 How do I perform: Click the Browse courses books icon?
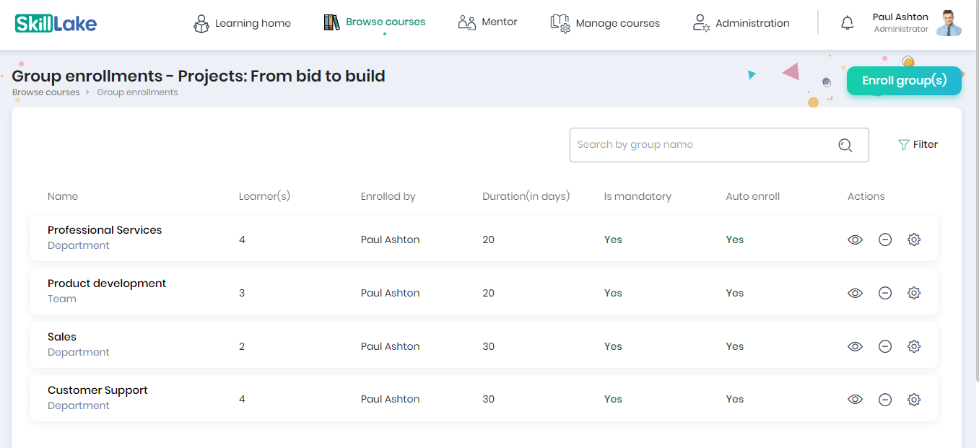click(x=331, y=22)
